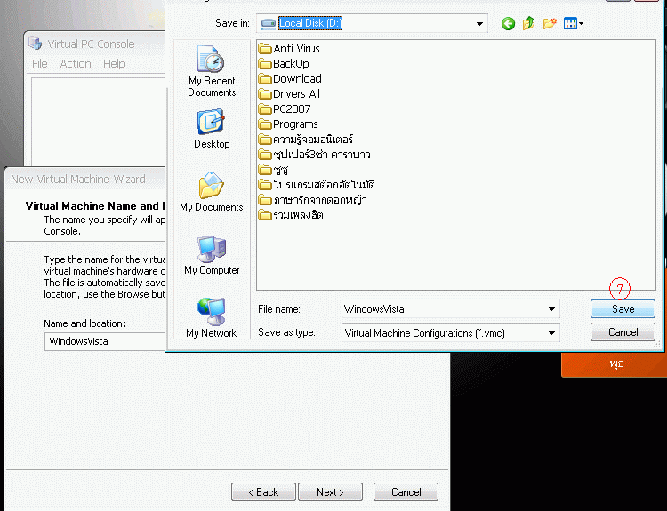Viewport: 667px width, 511px height.
Task: Select the โปรแกรมสต๊อกอัตโนมัติ folder
Action: (x=317, y=185)
